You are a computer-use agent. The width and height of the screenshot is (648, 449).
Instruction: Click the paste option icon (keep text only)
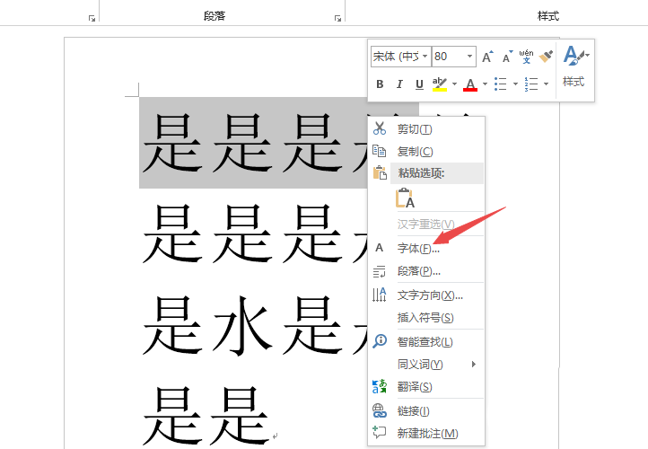point(404,198)
